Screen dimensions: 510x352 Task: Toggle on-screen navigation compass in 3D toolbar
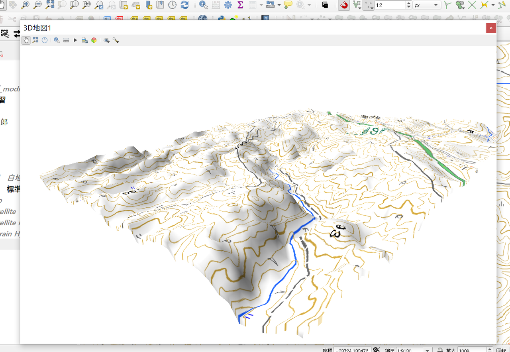click(x=45, y=40)
